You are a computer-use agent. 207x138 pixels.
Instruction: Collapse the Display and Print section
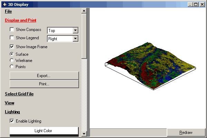click(21, 20)
